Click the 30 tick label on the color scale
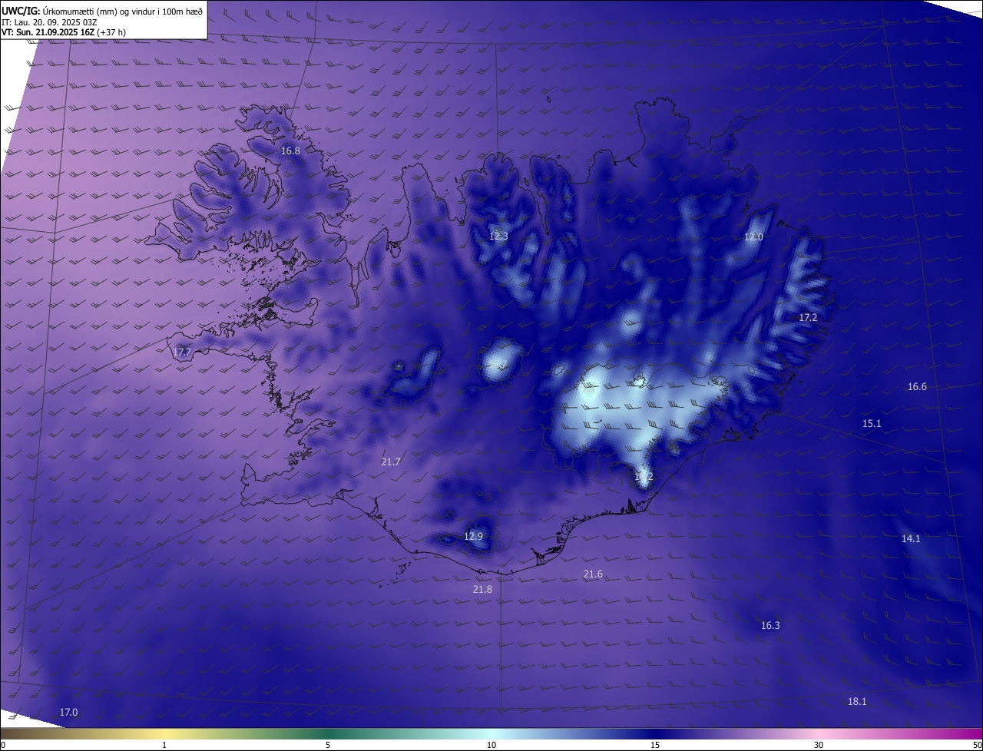 tap(819, 745)
